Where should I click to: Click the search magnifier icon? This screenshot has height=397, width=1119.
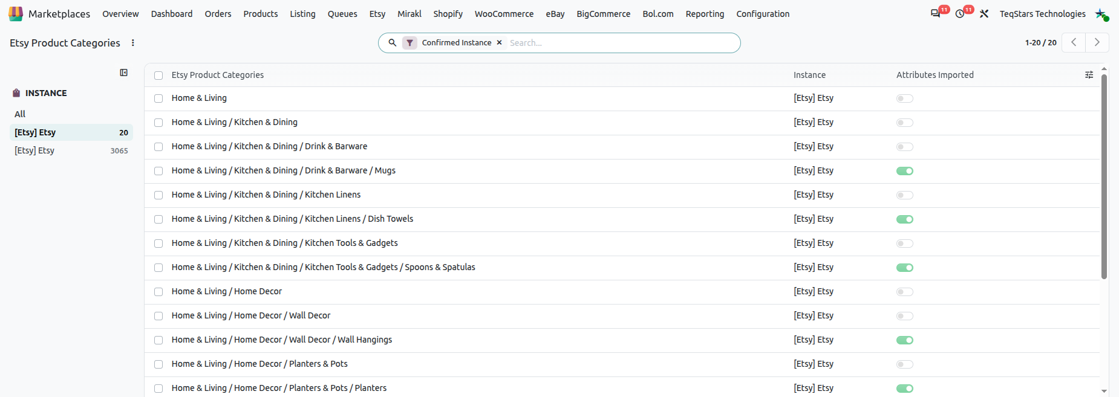tap(393, 43)
